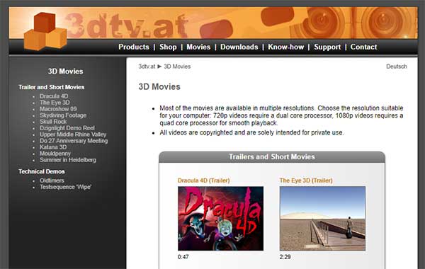Viewport: 425px width, 269px height.
Task: Click the 3dtv.at breadcrumb link
Action: click(147, 67)
